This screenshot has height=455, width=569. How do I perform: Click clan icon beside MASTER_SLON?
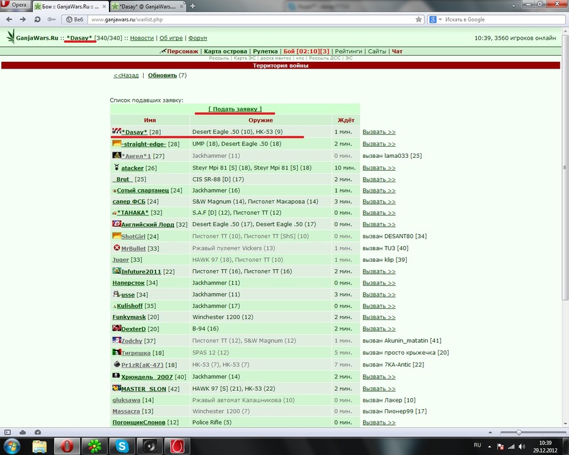coord(116,388)
